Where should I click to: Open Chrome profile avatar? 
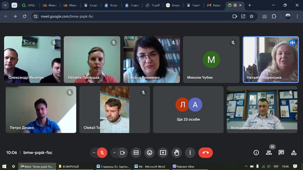[x=288, y=16]
